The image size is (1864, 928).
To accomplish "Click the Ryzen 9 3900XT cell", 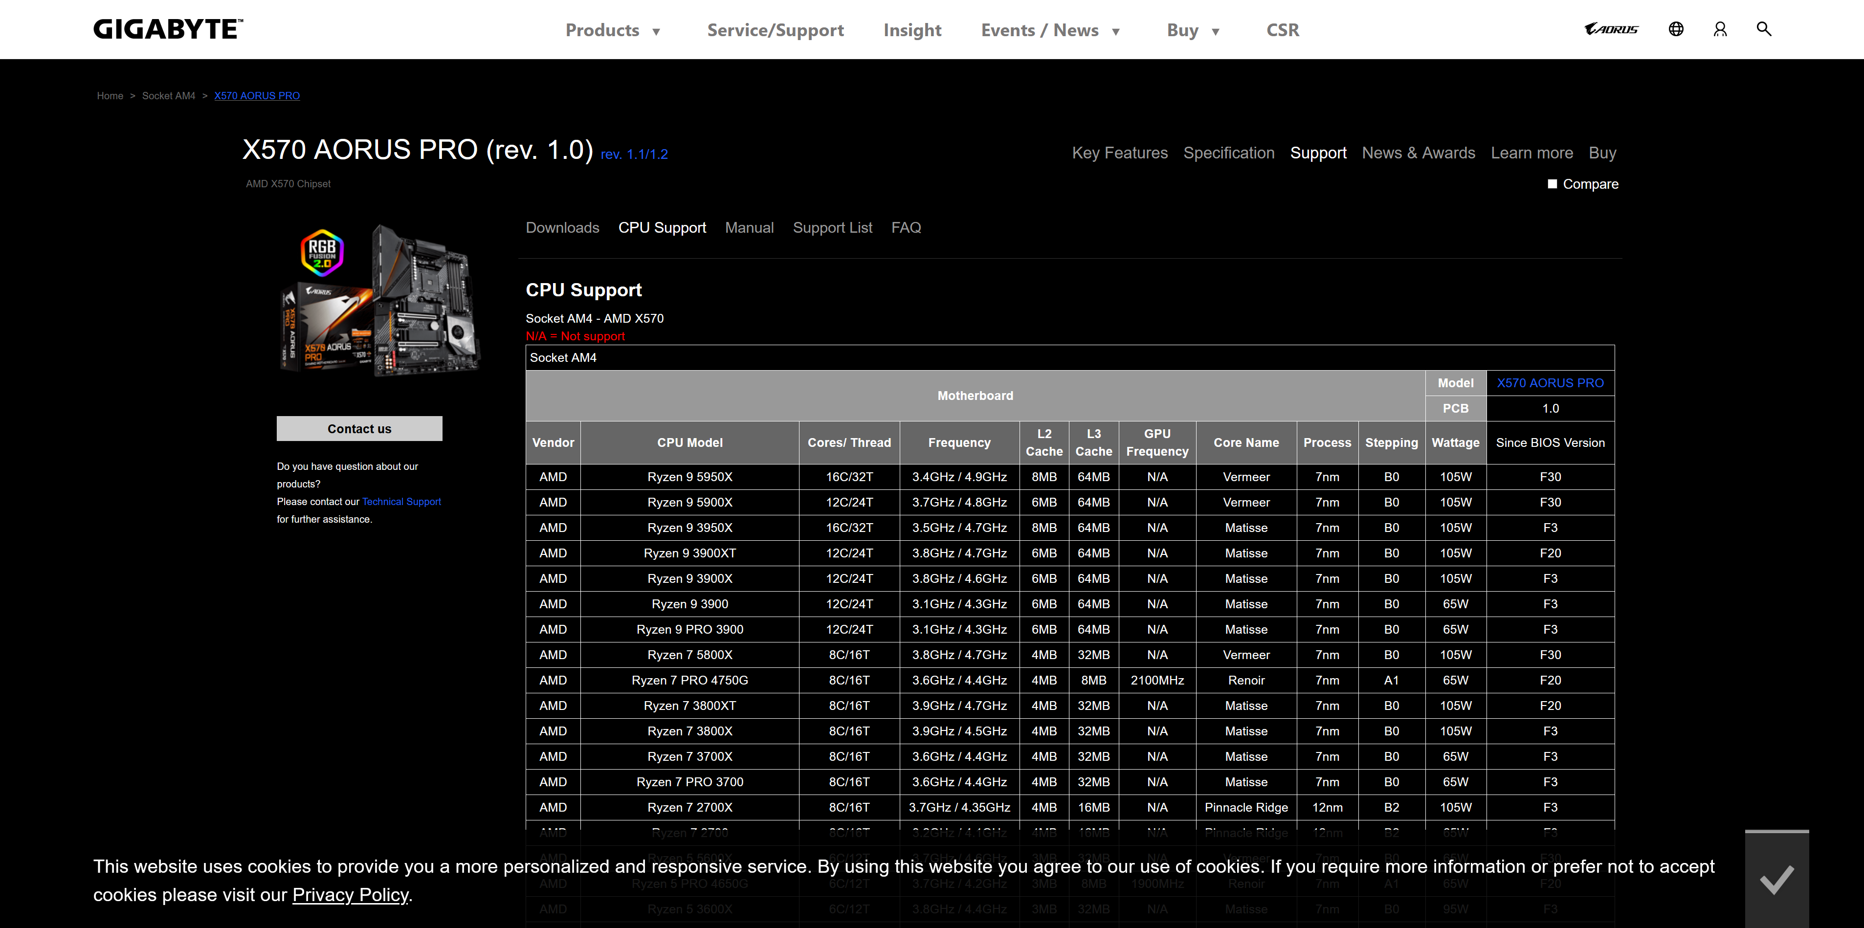I will (689, 552).
